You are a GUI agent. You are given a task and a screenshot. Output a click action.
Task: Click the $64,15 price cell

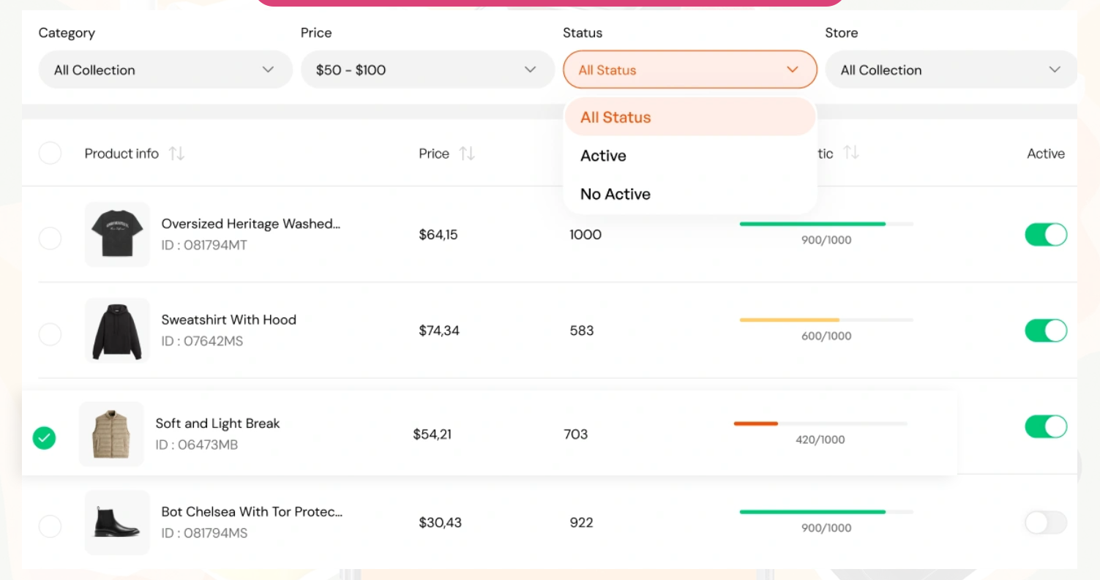[x=438, y=235]
